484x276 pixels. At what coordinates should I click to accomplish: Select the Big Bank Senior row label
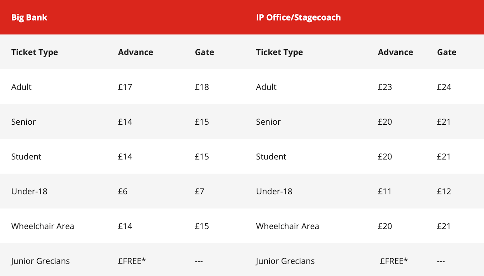click(x=23, y=122)
